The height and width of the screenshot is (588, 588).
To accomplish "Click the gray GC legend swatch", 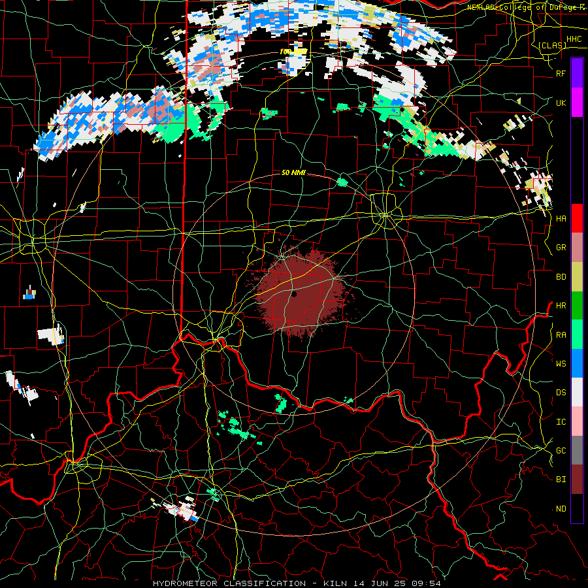I will [577, 450].
